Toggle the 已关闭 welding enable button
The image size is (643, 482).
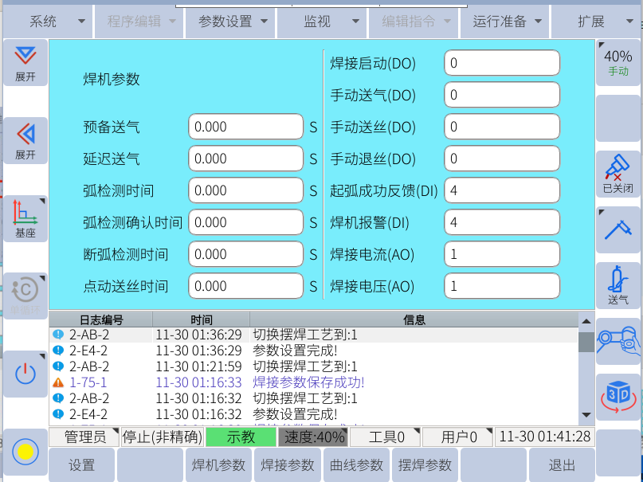(618, 174)
